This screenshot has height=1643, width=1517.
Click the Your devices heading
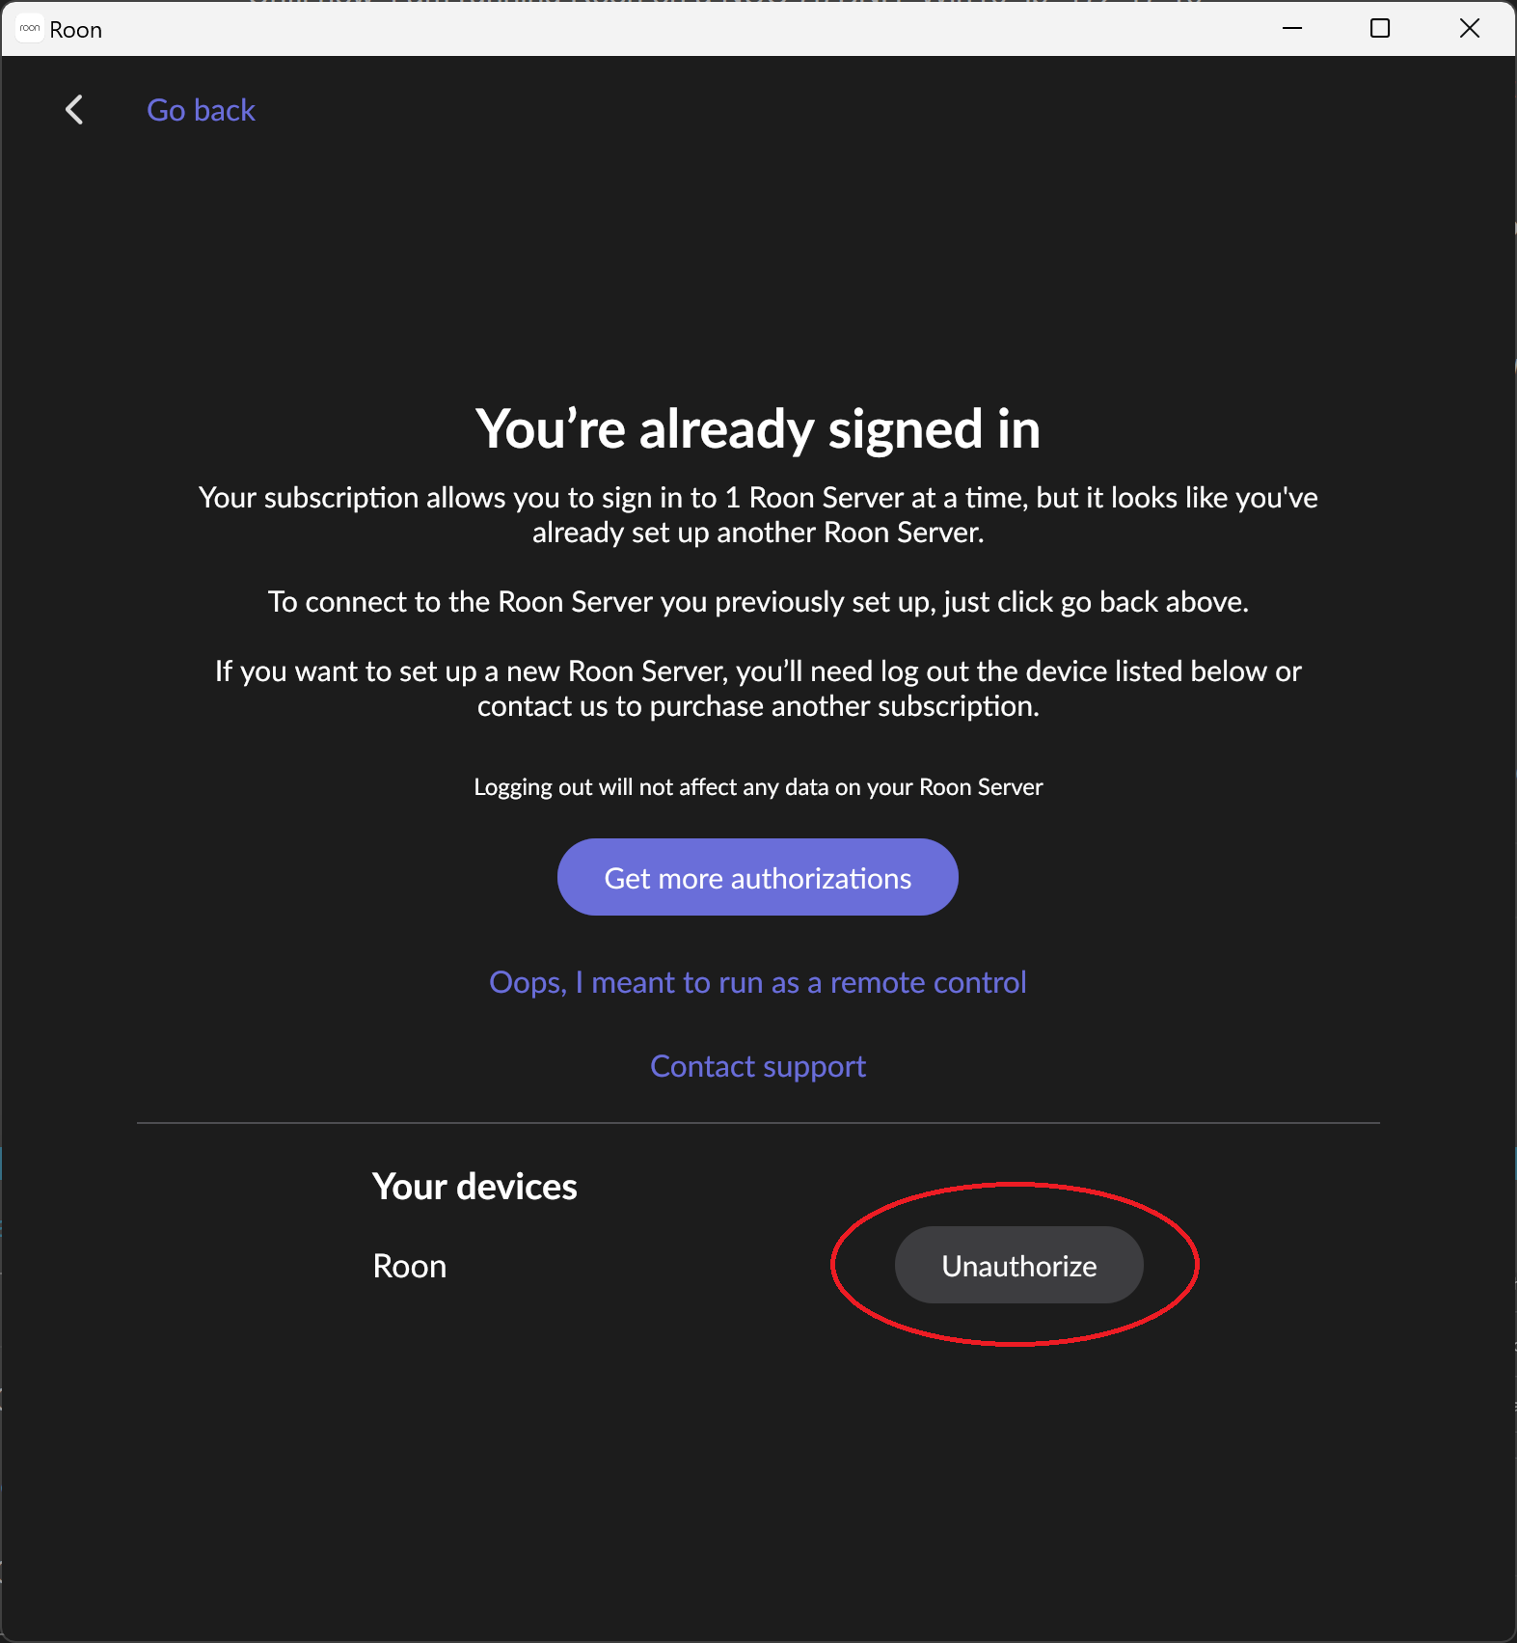(x=474, y=1187)
